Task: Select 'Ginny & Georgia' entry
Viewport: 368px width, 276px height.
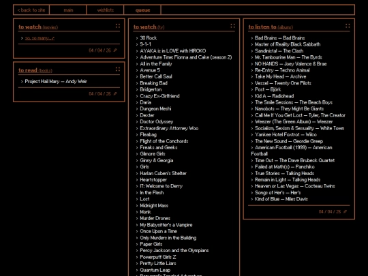Action: click(157, 160)
